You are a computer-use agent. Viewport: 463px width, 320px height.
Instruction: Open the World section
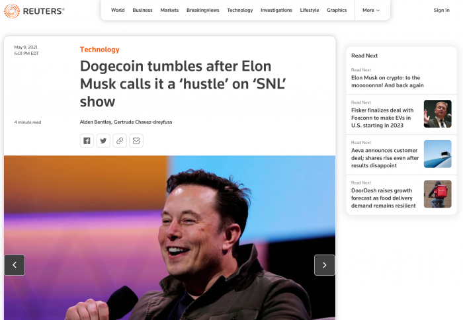[x=118, y=11]
